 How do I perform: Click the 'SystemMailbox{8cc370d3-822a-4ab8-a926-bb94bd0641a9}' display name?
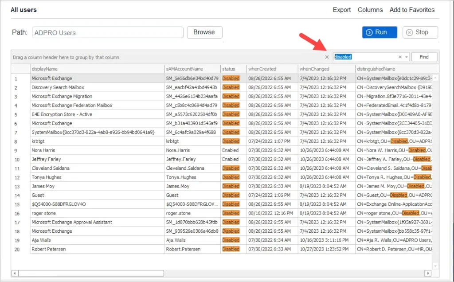93,132
